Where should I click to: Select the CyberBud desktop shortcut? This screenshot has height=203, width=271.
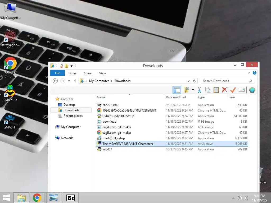click(x=10, y=93)
